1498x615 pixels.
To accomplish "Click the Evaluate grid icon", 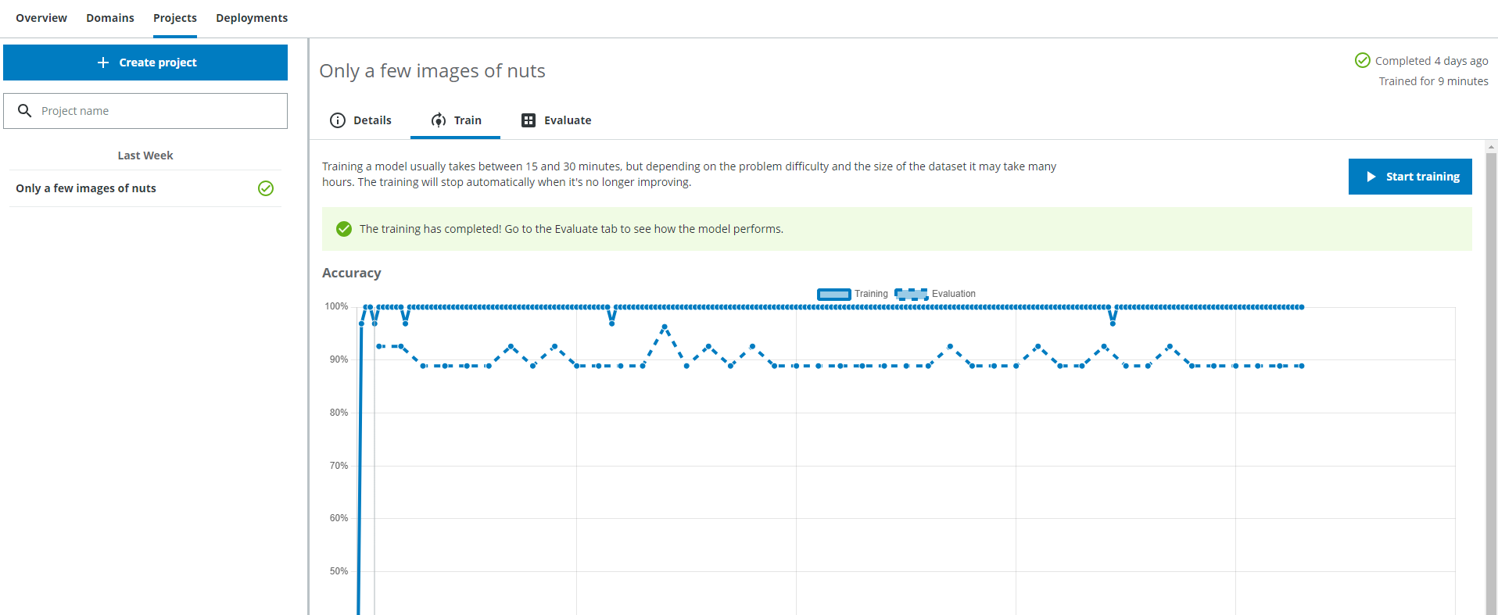I will (529, 120).
